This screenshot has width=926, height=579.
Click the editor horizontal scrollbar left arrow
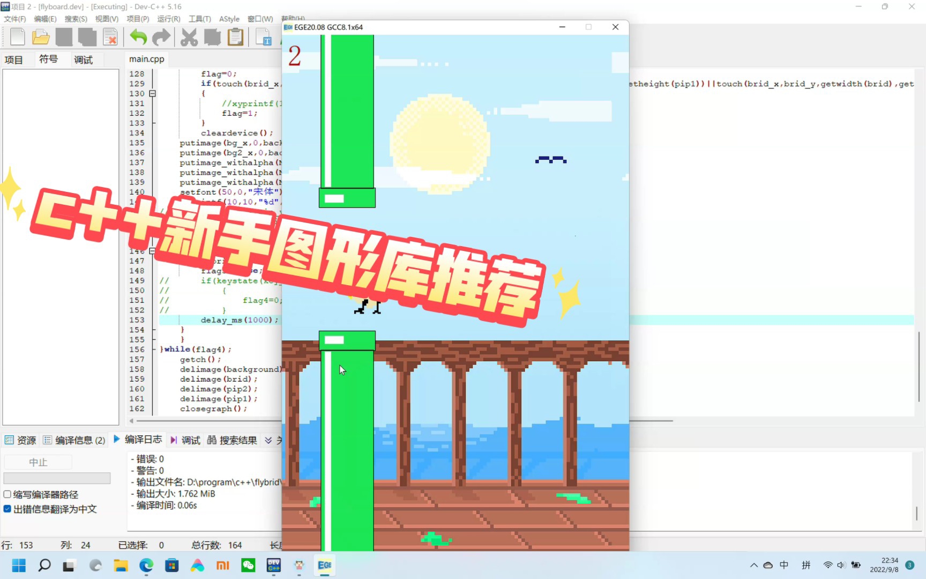pos(131,421)
